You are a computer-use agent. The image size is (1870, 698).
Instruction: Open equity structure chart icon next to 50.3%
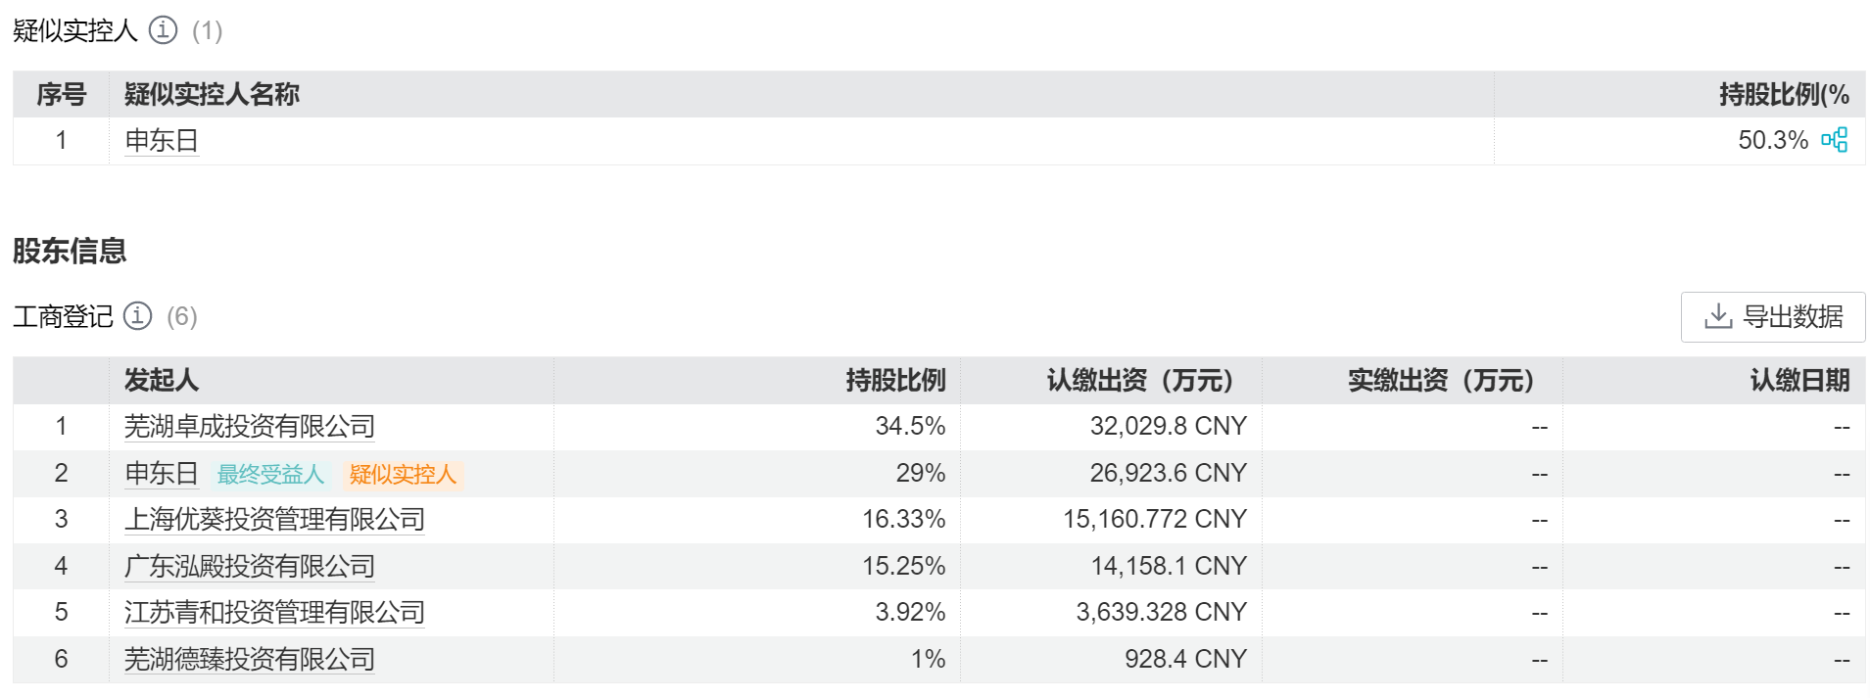1835,140
